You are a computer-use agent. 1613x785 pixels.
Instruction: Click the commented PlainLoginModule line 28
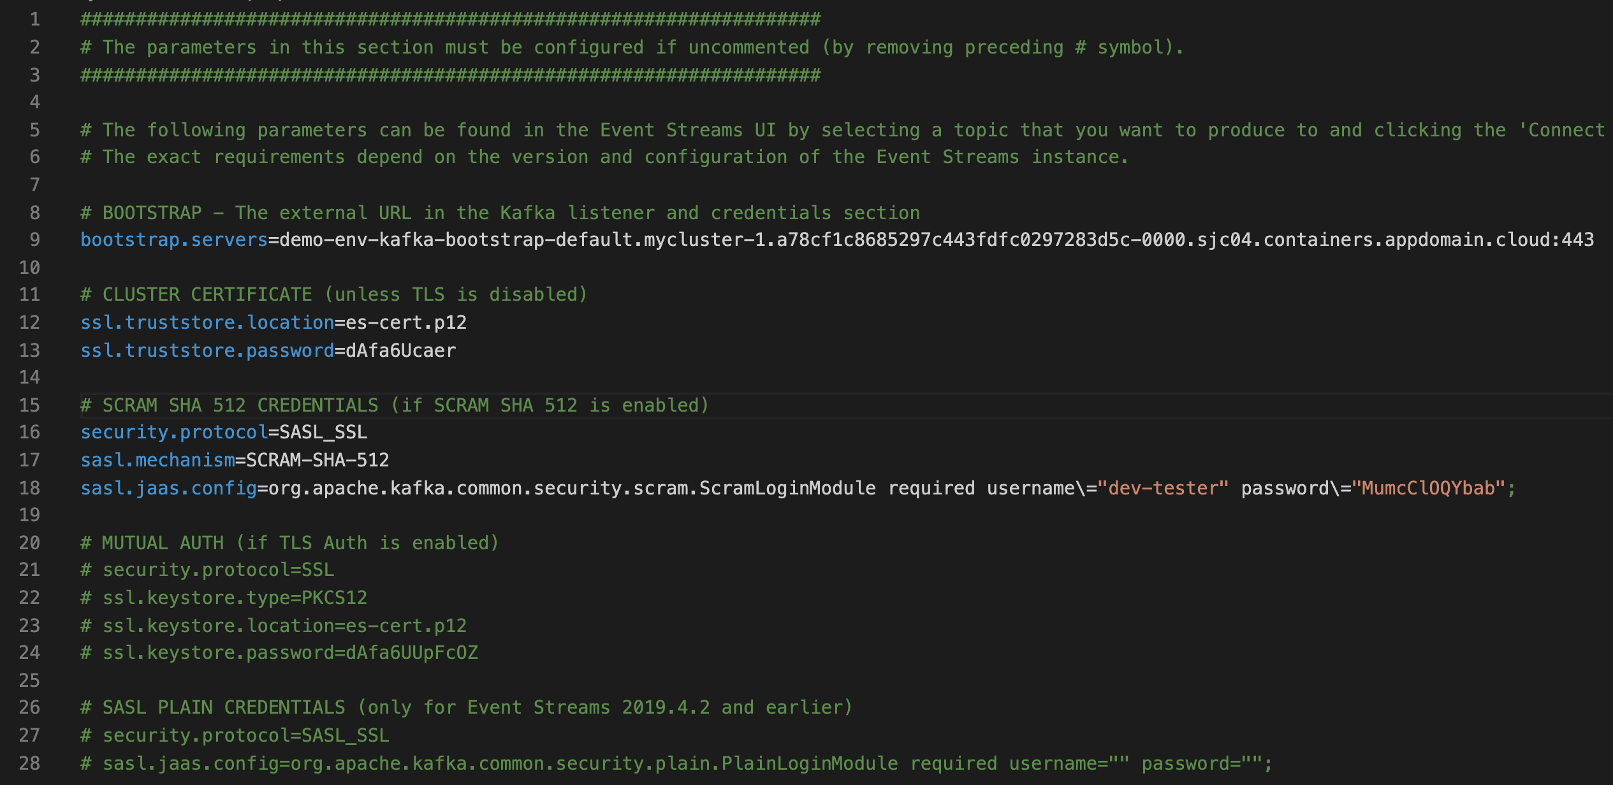[676, 764]
